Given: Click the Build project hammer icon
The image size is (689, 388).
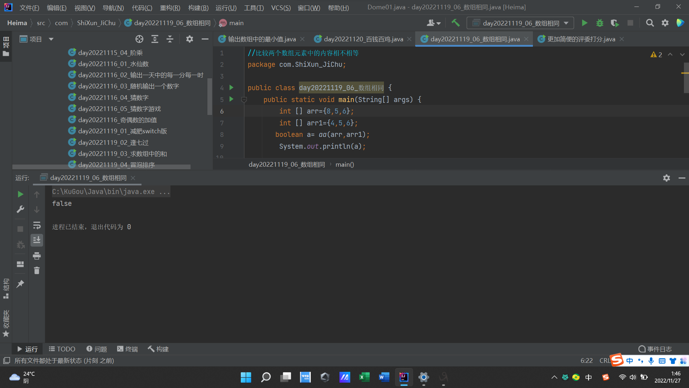Looking at the screenshot, I should click(x=455, y=23).
